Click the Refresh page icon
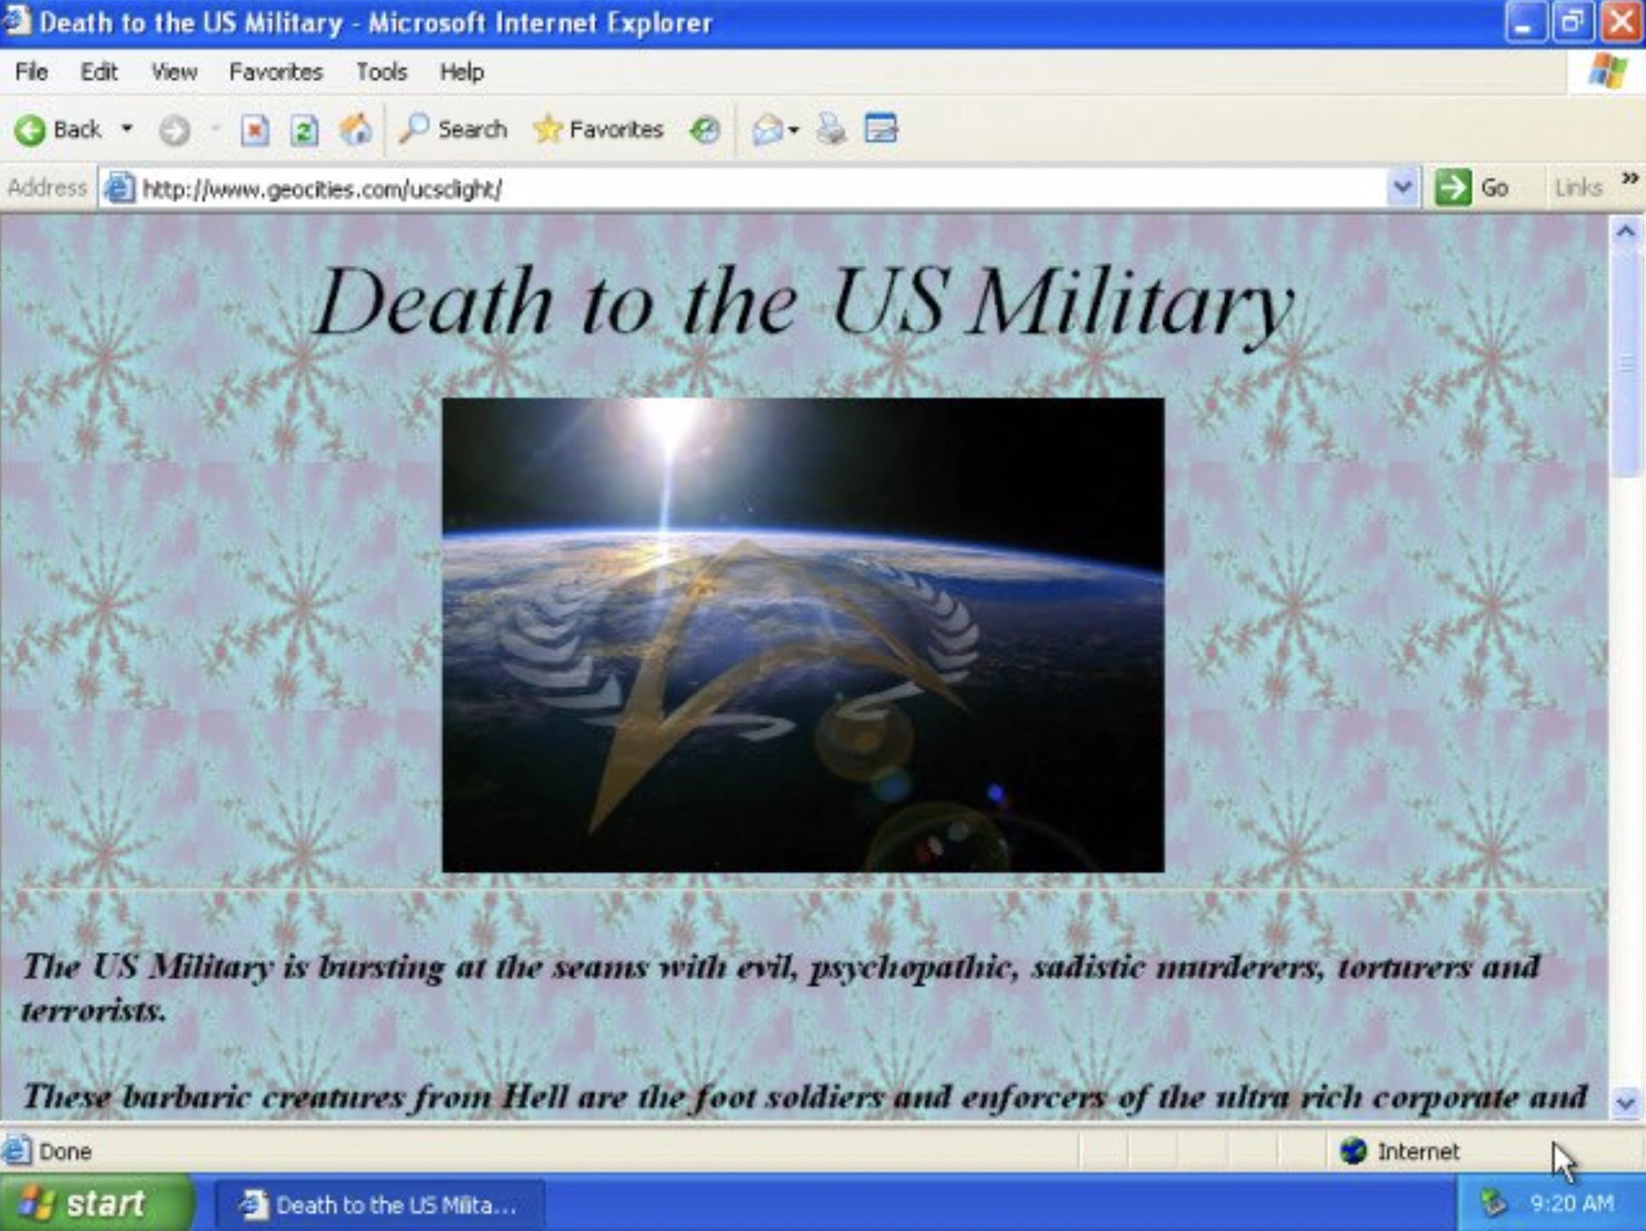1646x1231 pixels. 303,129
